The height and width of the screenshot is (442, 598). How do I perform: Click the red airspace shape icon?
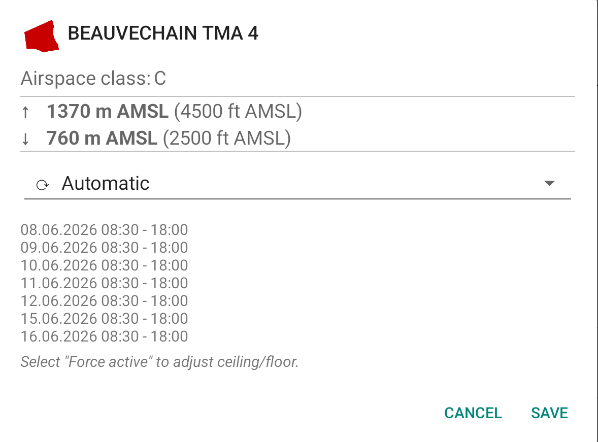[x=42, y=36]
